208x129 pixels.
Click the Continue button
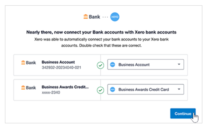point(183,114)
